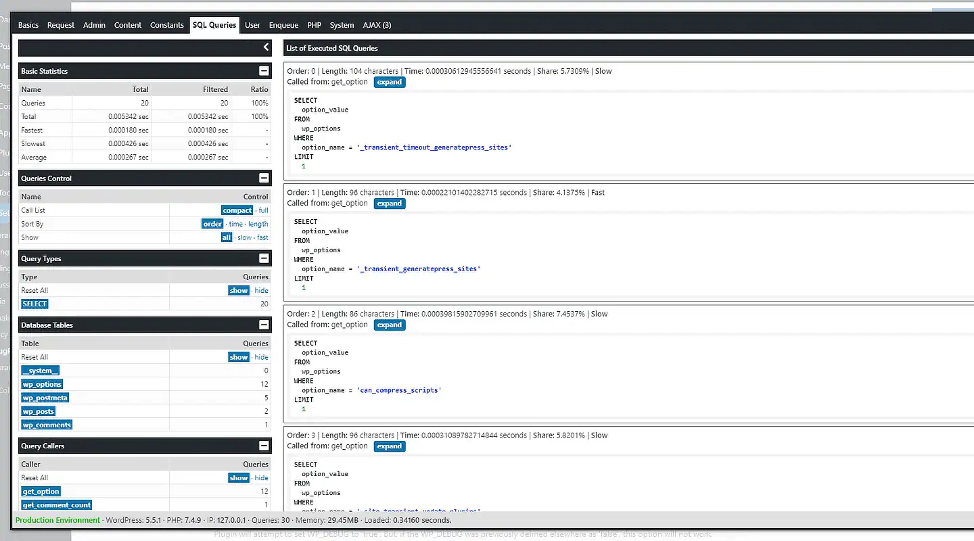Image resolution: width=974 pixels, height=541 pixels.
Task: Collapse the Query Callers panel
Action: pos(263,445)
